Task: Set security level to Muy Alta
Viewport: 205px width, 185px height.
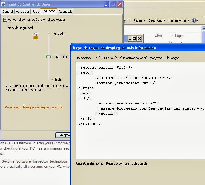Action: click(x=59, y=34)
